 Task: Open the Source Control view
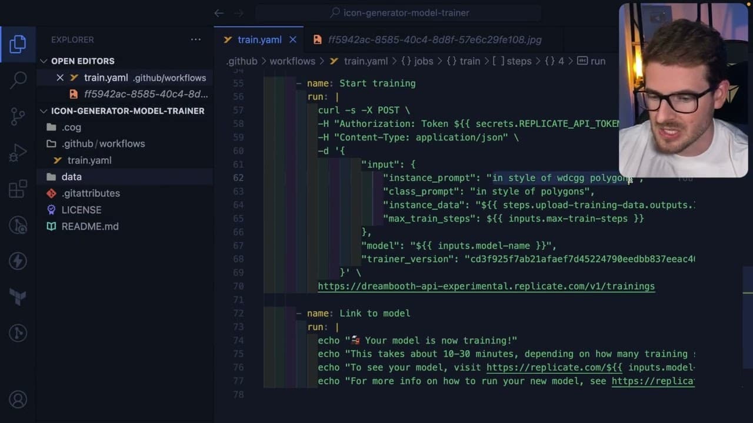point(18,116)
